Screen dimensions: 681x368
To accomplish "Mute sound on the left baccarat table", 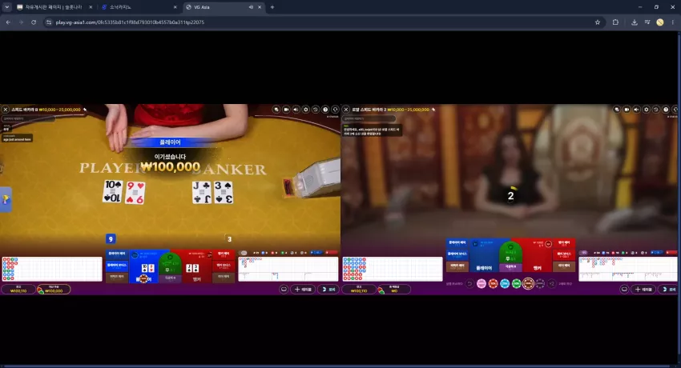I will click(296, 110).
